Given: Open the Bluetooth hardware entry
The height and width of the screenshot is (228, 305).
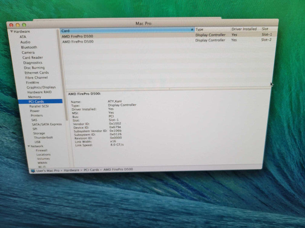Looking at the screenshot, I should (29, 47).
